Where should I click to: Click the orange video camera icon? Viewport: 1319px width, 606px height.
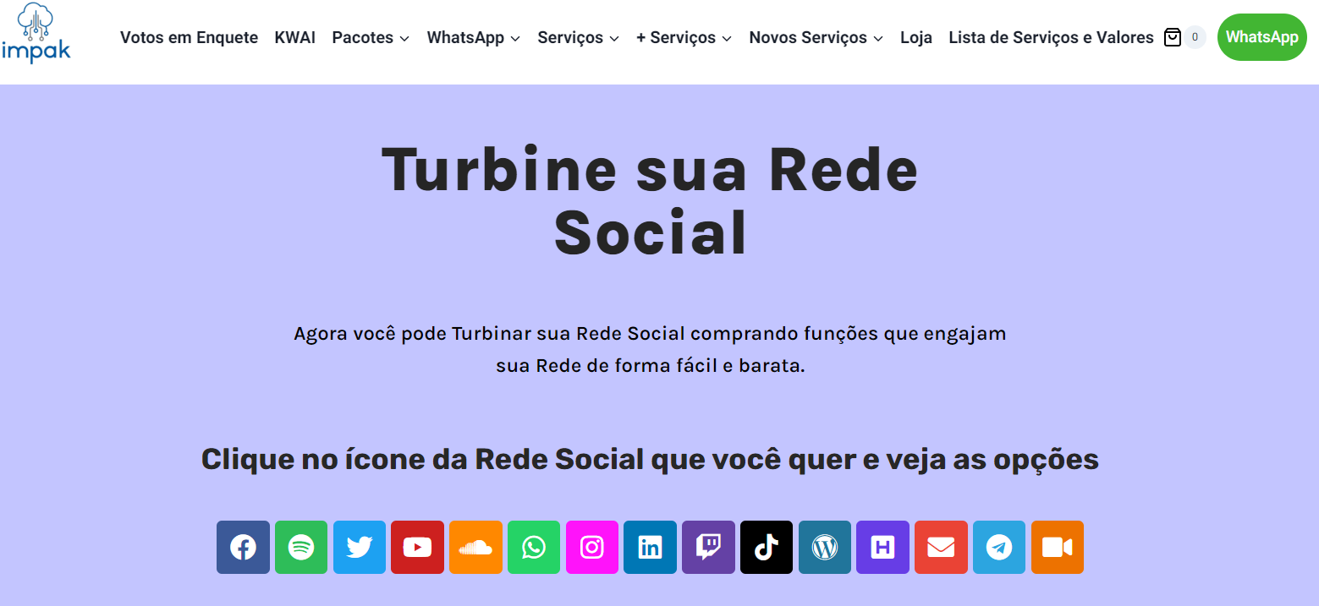pos(1058,548)
